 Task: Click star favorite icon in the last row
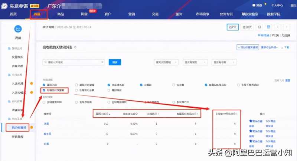point(251,141)
